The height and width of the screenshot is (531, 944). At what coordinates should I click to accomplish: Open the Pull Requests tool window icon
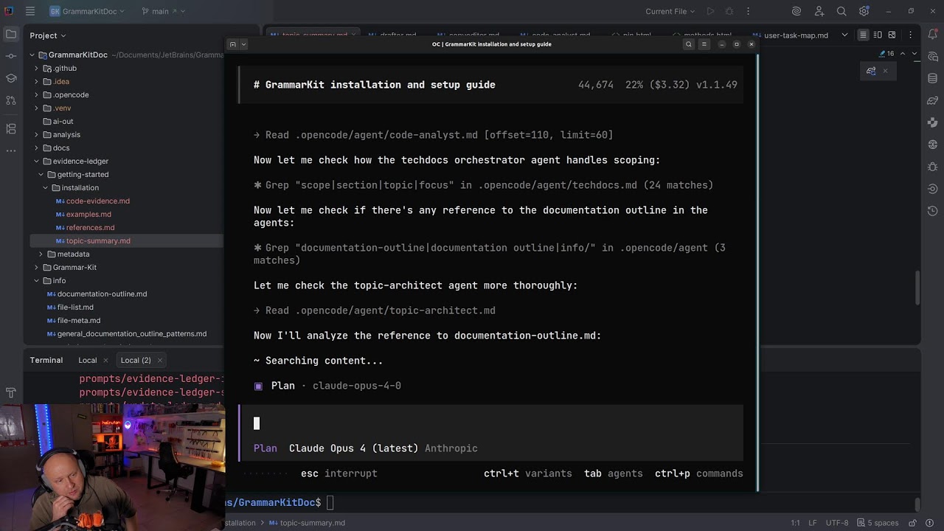coord(11,100)
